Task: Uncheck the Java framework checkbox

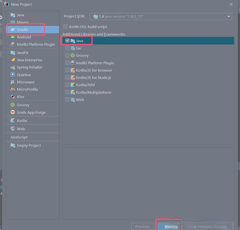Action: pos(67,41)
